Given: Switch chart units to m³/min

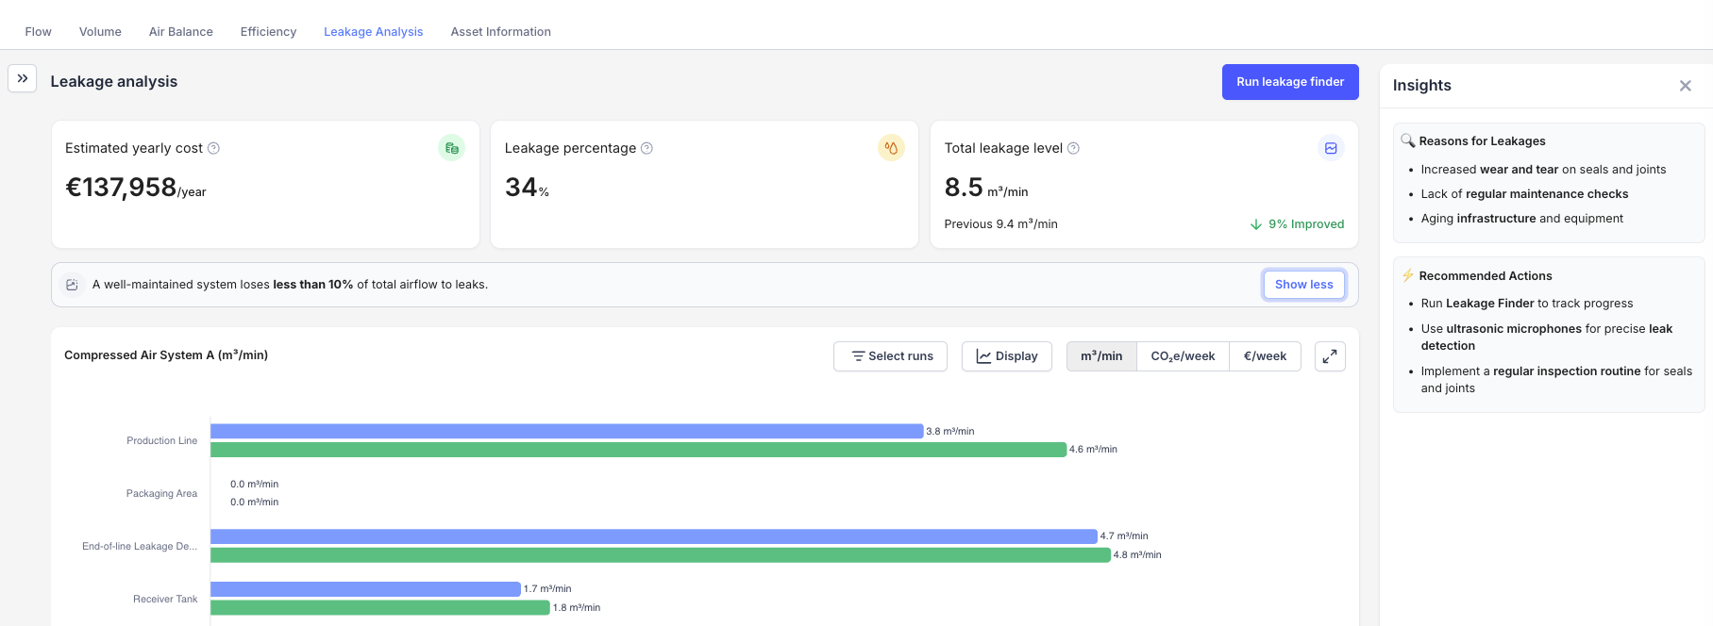Looking at the screenshot, I should click(x=1101, y=356).
